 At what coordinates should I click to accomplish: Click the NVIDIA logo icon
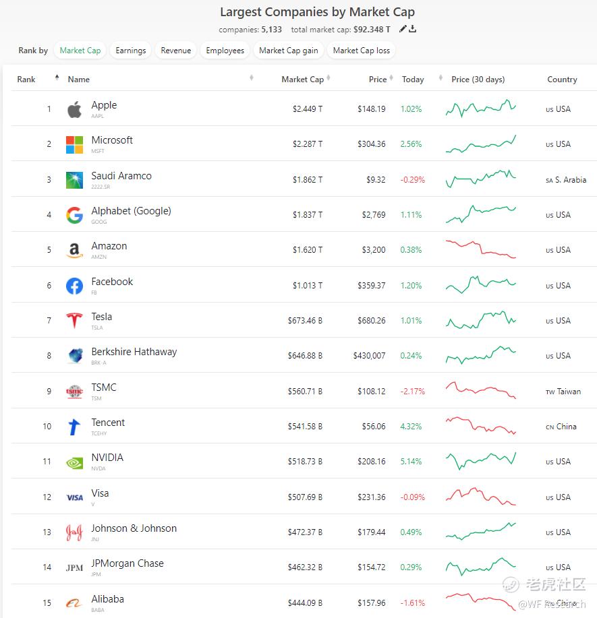(x=74, y=462)
